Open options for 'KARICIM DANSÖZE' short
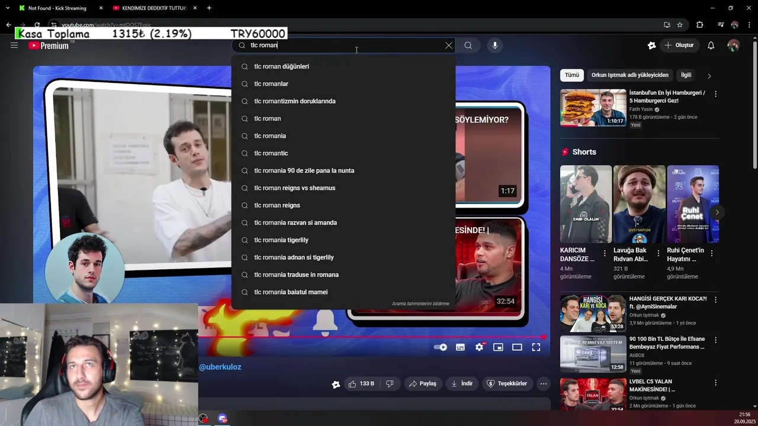The image size is (758, 426). [605, 253]
